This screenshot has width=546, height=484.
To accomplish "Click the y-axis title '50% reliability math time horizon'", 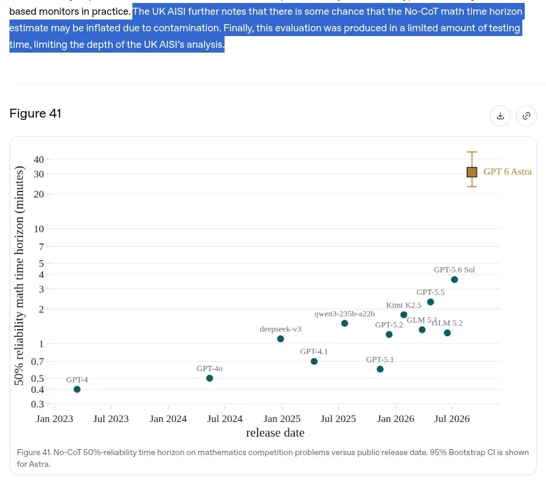I will point(19,275).
